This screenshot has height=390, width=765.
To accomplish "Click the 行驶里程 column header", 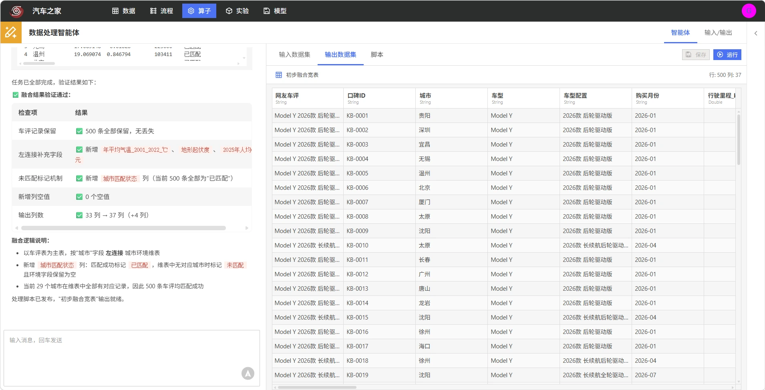I will [x=720, y=98].
